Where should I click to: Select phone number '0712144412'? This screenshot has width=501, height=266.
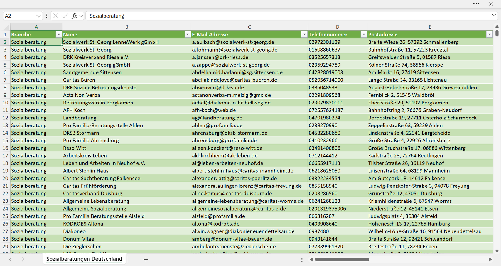point(337,156)
